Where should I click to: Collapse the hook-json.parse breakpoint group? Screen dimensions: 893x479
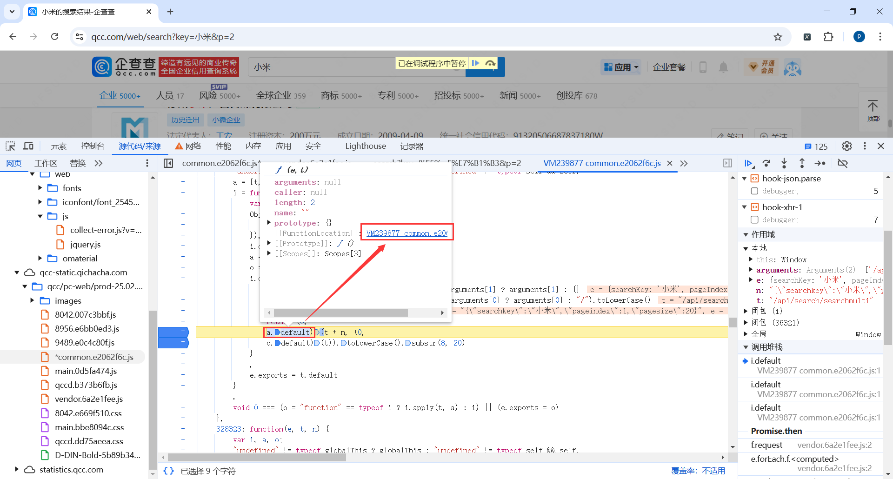pyautogui.click(x=745, y=179)
